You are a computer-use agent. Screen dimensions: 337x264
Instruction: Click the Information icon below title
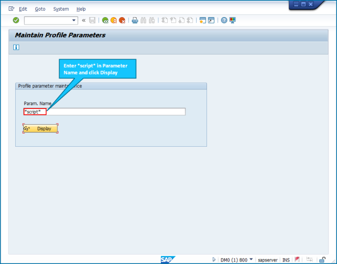point(16,47)
